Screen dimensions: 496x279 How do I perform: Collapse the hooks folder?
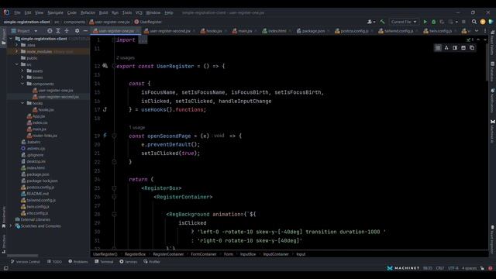click(22, 103)
